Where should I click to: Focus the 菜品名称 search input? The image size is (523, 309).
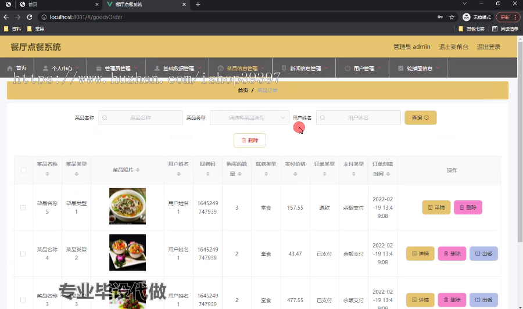(x=141, y=118)
